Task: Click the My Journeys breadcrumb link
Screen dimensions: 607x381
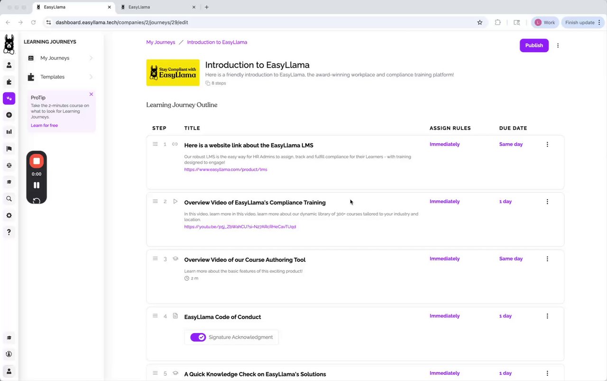Action: point(161,42)
